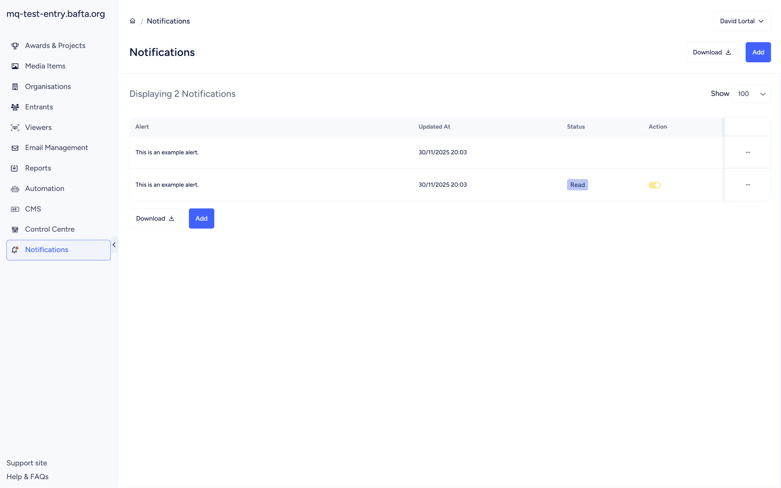Click the Automation robot icon
The height and width of the screenshot is (488, 781).
coord(15,189)
